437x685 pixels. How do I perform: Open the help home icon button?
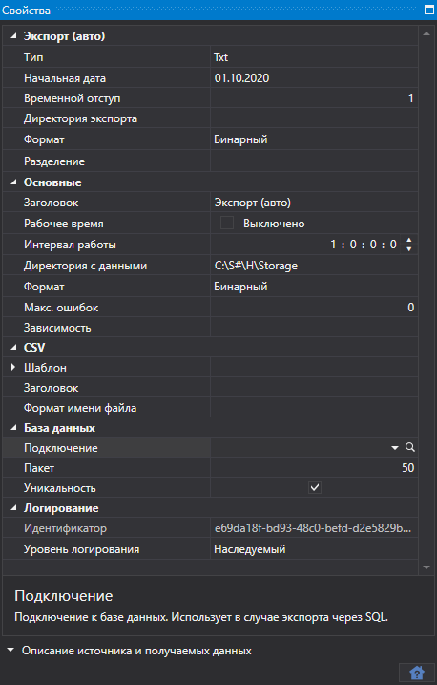pyautogui.click(x=417, y=673)
